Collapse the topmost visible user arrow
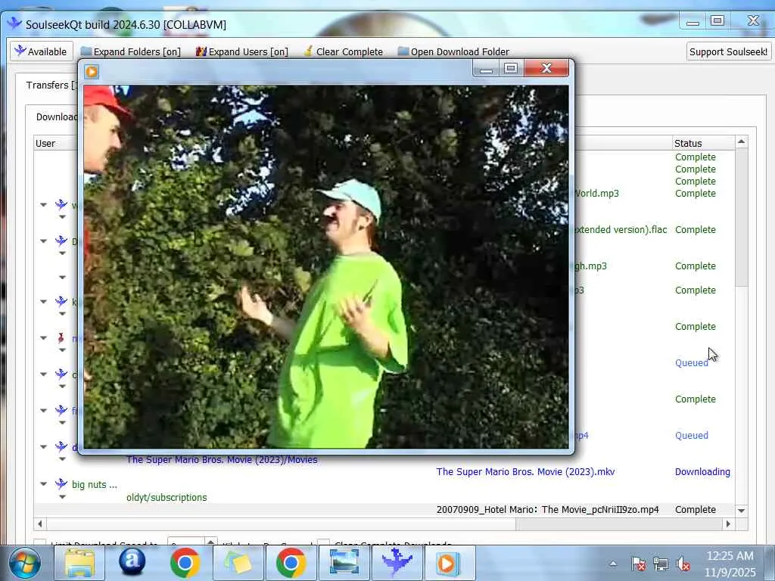Viewport: 775px width, 581px height. (x=43, y=204)
